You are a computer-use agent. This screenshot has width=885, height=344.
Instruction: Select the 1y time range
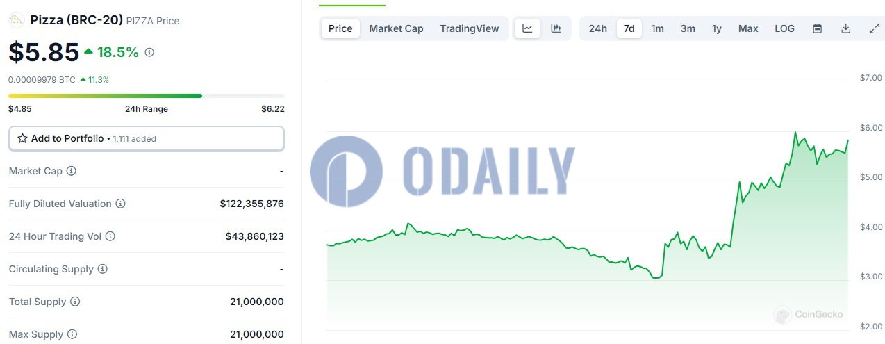click(716, 28)
